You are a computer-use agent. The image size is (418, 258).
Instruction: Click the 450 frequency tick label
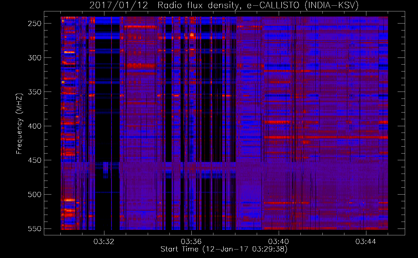click(x=35, y=160)
